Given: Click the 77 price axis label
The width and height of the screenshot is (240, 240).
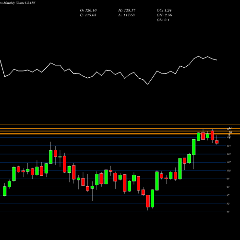Looking at the screenshot, I should (x=228, y=212).
